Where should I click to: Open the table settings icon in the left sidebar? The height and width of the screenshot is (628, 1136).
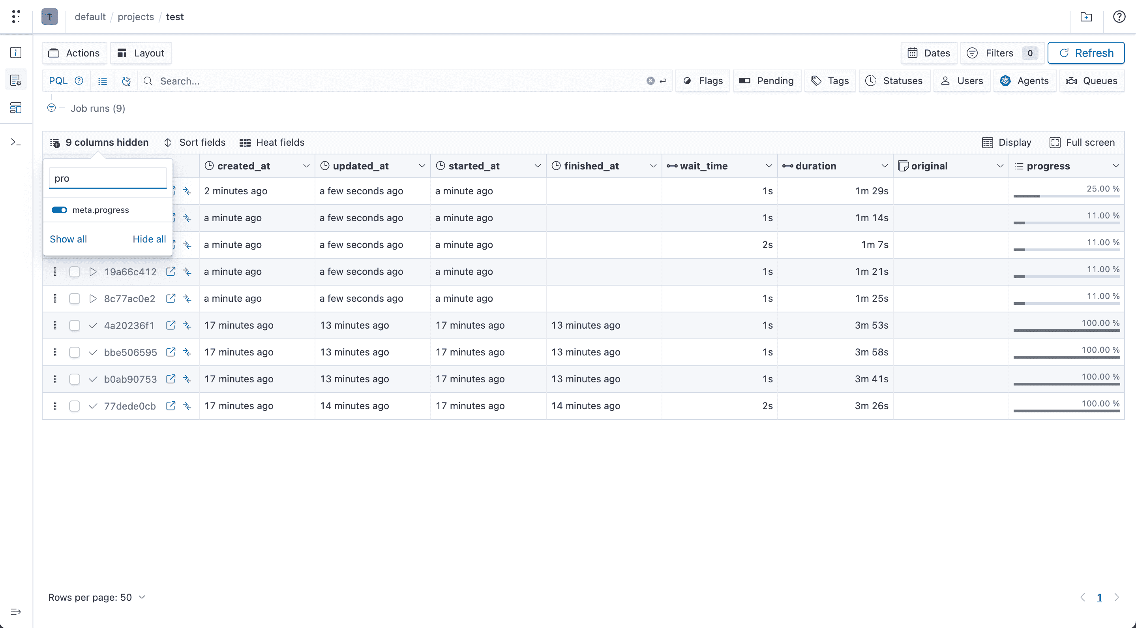15,79
